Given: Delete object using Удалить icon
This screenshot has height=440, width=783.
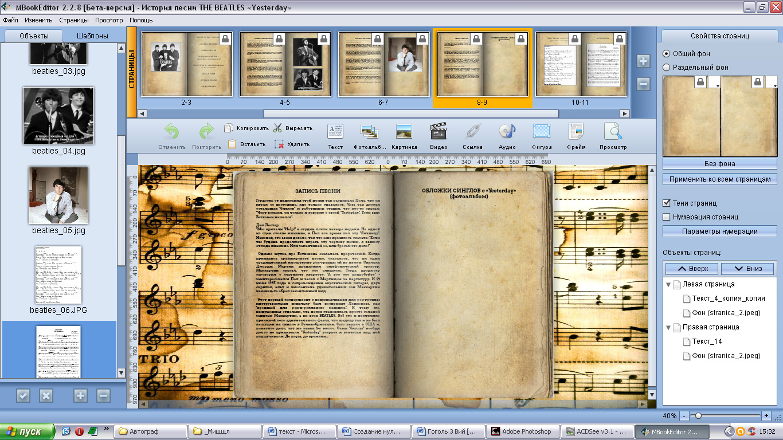Looking at the screenshot, I should [292, 144].
